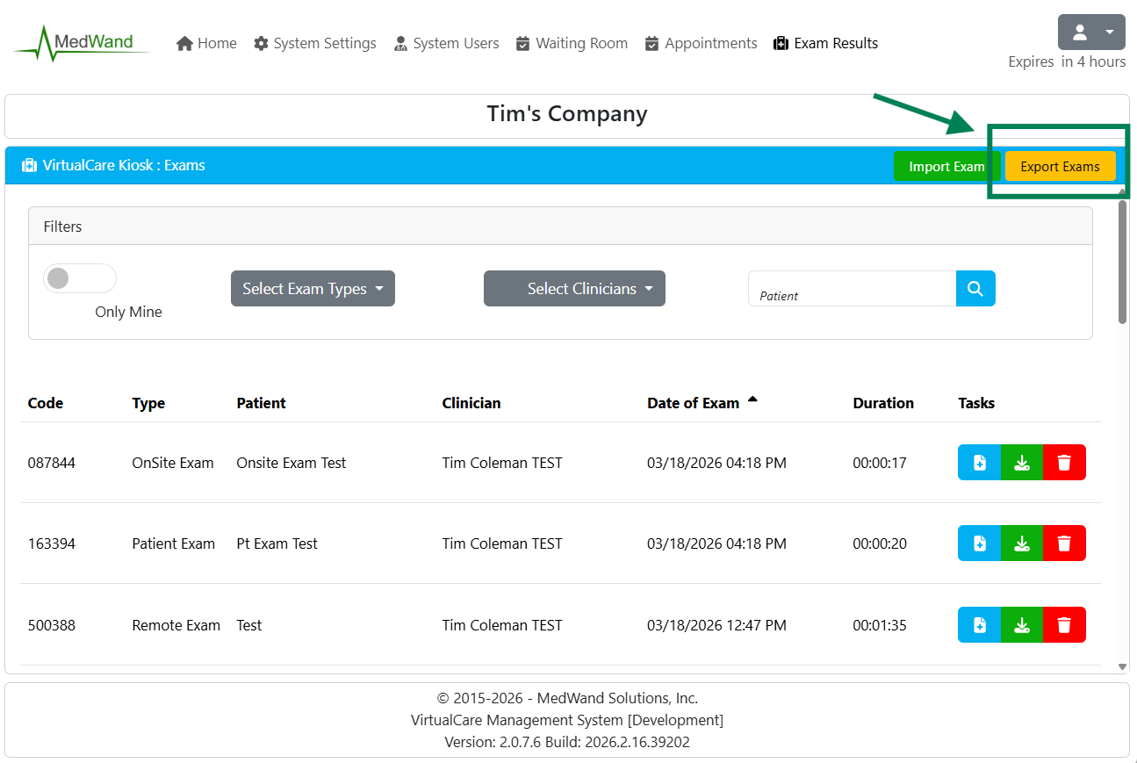1137x763 pixels.
Task: Click the Export Exams button
Action: pyautogui.click(x=1060, y=167)
